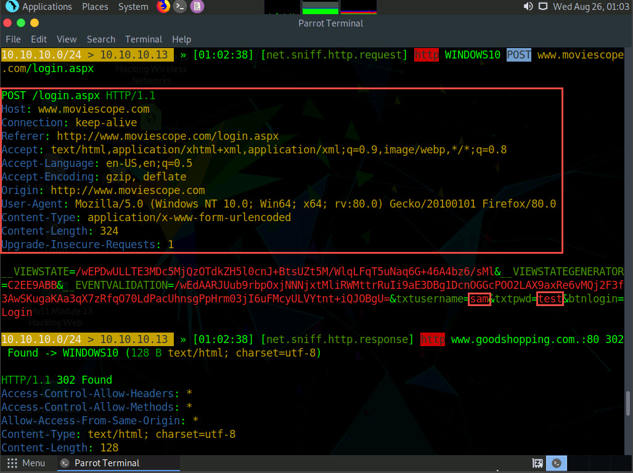
Task: Click 'Access-Control-Allow-Methods: *' line
Action: click(97, 407)
